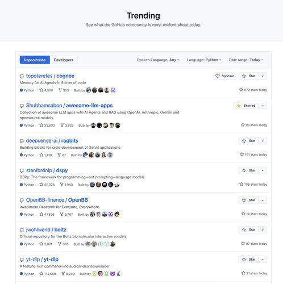Sponsor the cognee repository
Viewport: 283px width, 284px height.
(224, 76)
